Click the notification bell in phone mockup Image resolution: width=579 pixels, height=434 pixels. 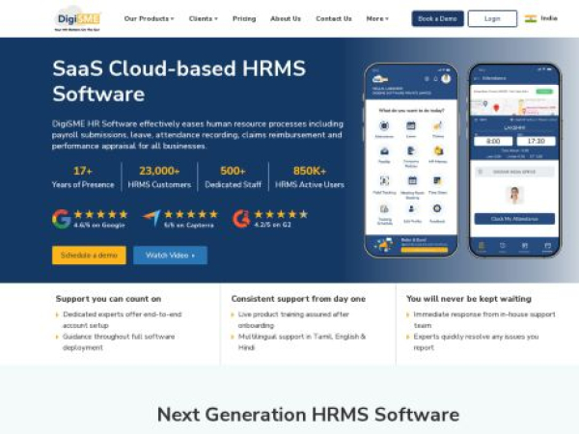(x=436, y=79)
